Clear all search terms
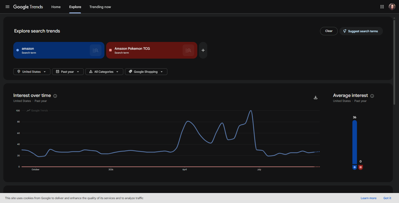The height and width of the screenshot is (203, 399). [329, 31]
